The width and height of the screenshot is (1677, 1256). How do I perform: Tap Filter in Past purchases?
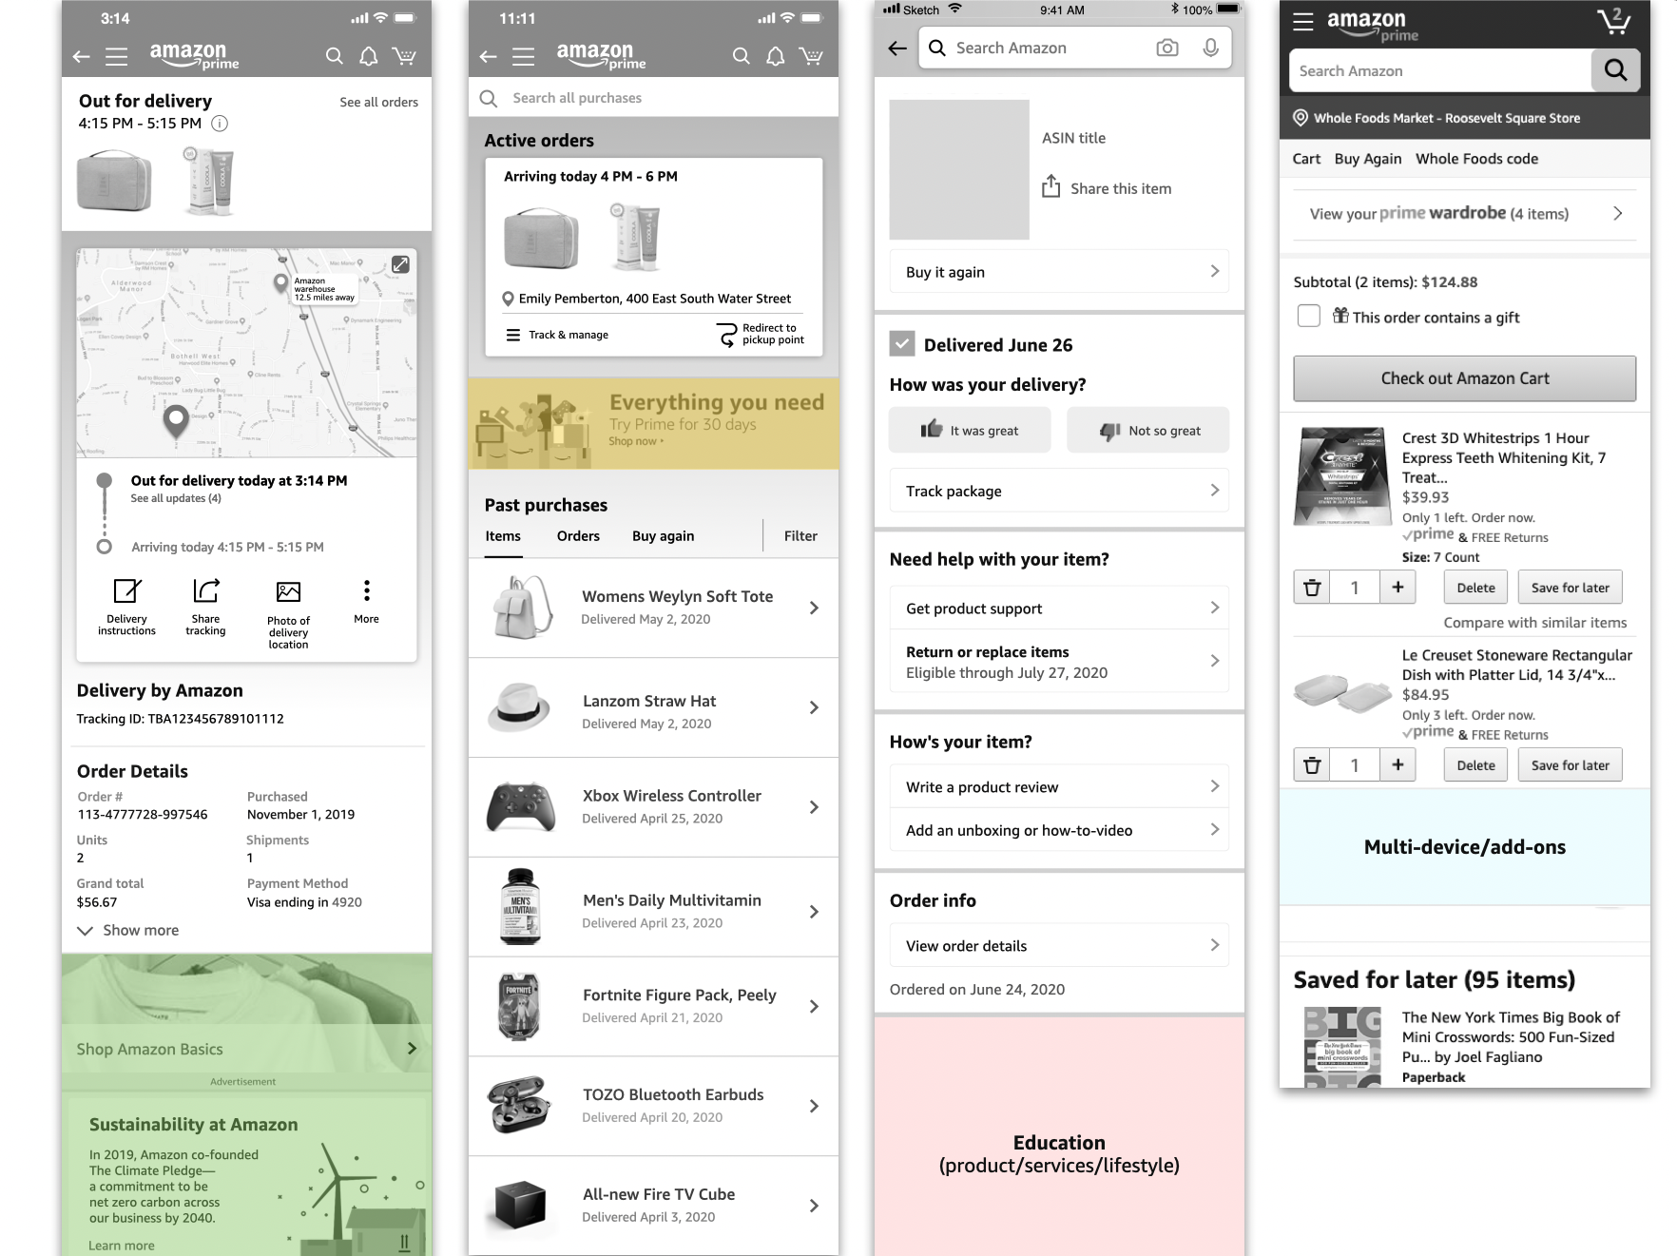(800, 536)
